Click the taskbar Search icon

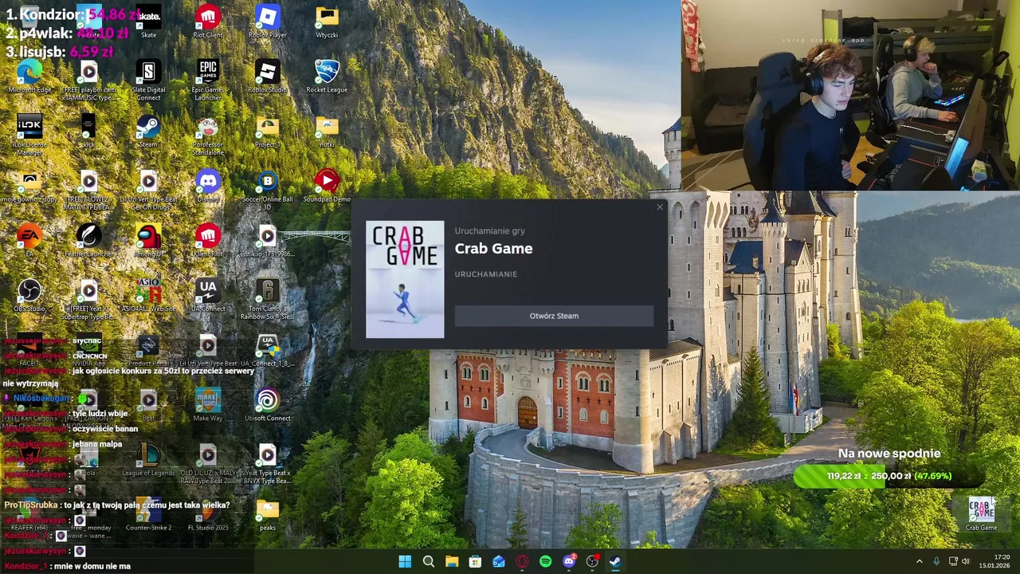tap(428, 561)
